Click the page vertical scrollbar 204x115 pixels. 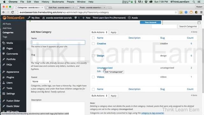(203, 61)
